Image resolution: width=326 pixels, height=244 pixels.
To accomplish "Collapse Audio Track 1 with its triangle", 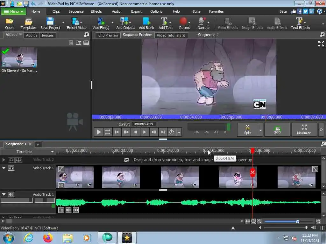I will 4,194.
